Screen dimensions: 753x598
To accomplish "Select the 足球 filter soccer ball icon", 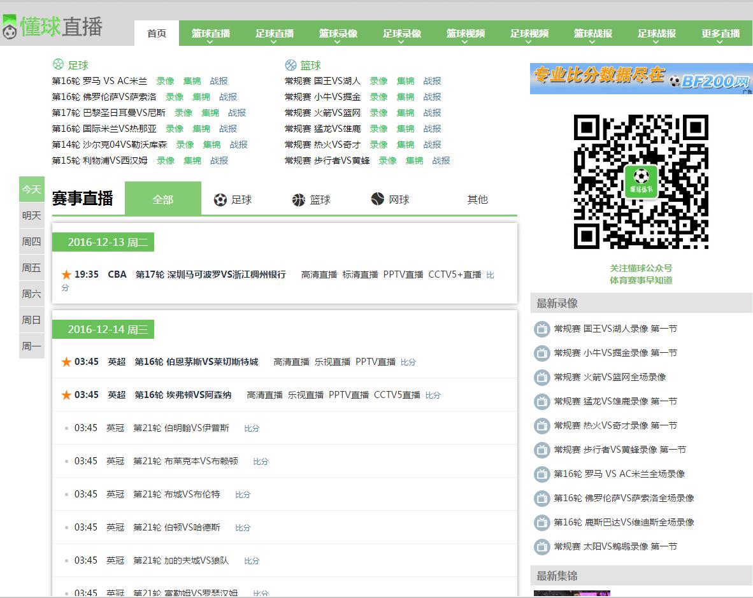I will point(220,200).
